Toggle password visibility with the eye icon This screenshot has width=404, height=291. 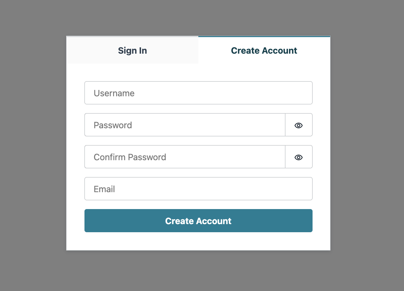(299, 125)
